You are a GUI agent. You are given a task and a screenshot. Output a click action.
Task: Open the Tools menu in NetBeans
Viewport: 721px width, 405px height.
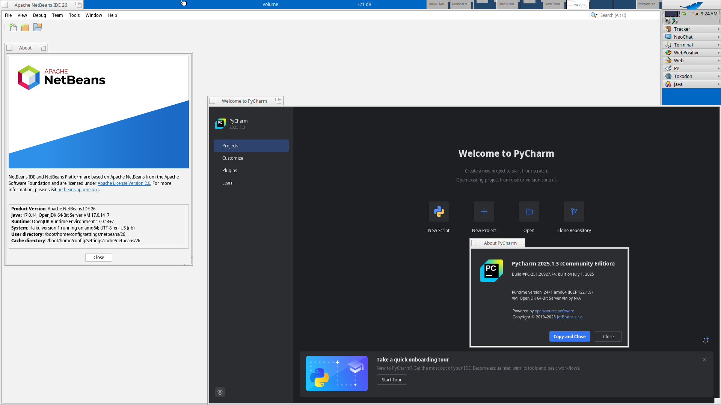coord(74,15)
